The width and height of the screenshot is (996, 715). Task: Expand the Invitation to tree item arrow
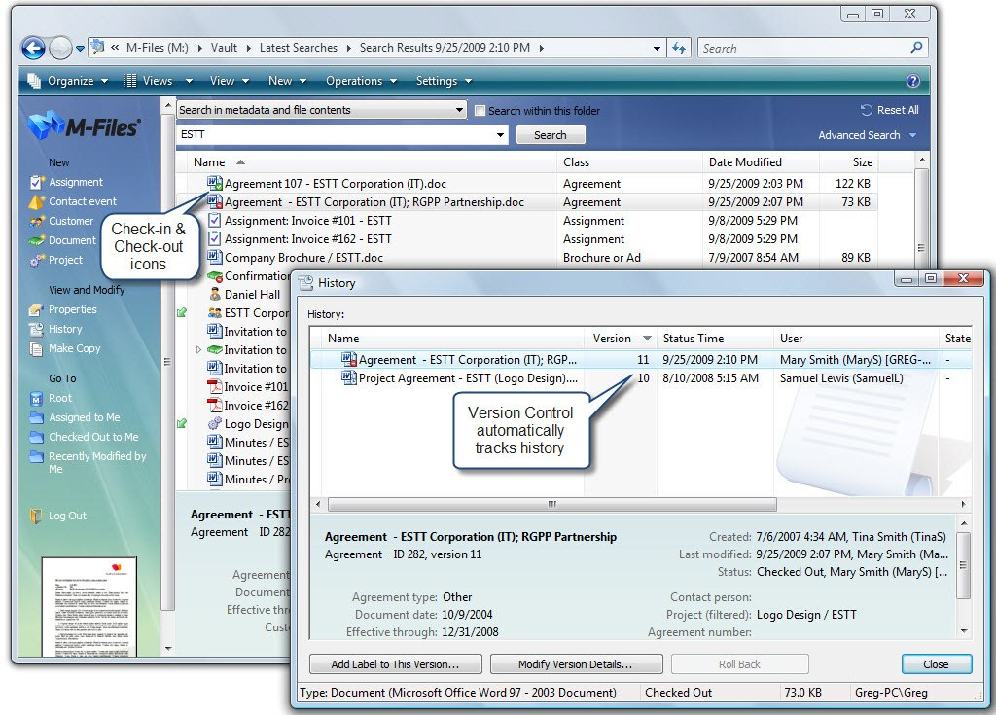click(x=198, y=349)
